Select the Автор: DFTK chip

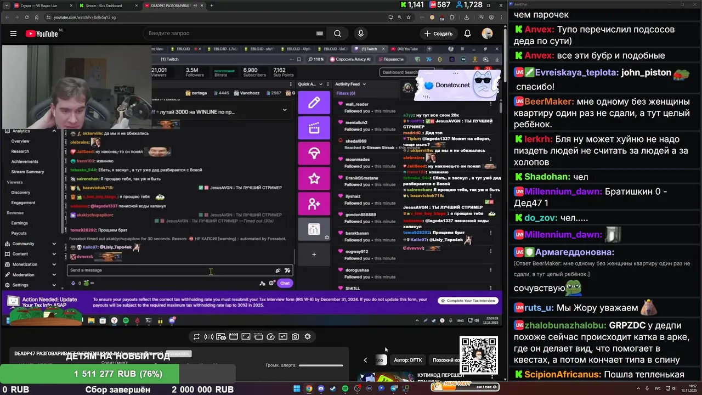[x=408, y=360]
